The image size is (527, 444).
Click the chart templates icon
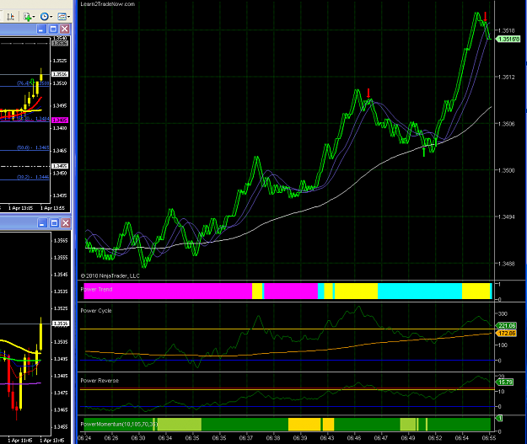(62, 17)
